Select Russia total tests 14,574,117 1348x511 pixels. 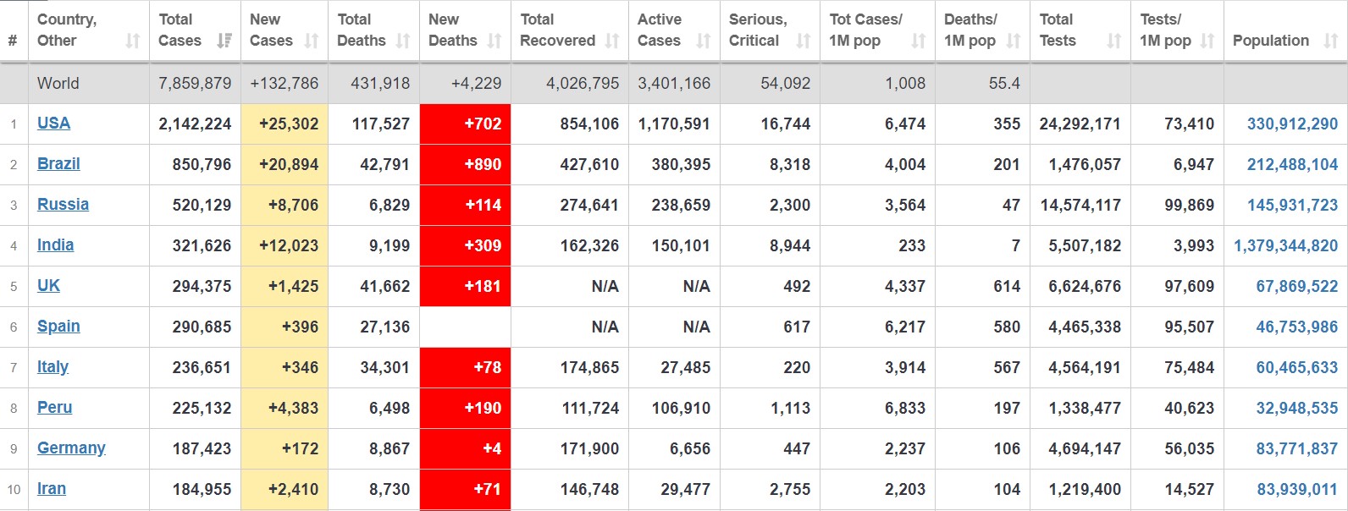click(x=1080, y=205)
